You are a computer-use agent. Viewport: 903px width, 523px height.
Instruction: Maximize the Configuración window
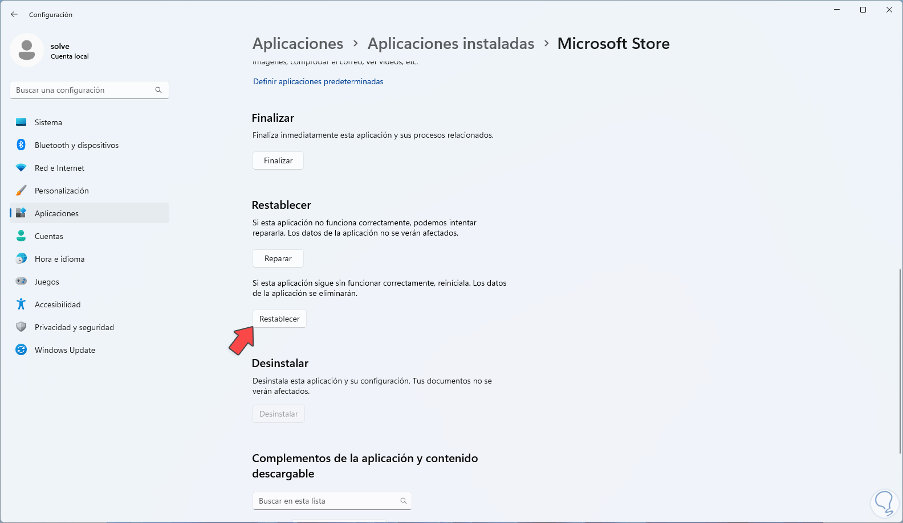pos(863,10)
